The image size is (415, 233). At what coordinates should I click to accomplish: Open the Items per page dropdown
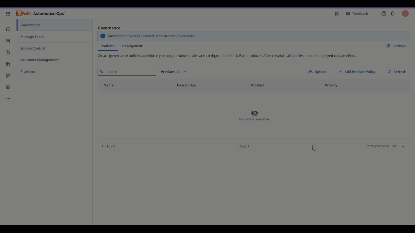pos(399,146)
